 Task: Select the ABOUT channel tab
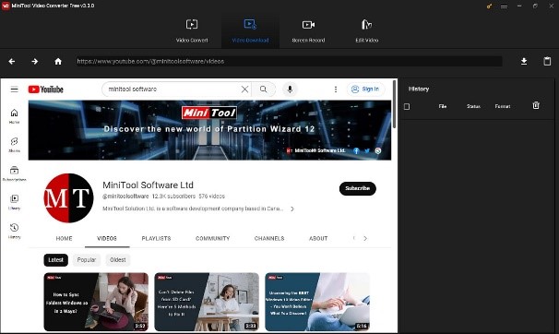318,238
